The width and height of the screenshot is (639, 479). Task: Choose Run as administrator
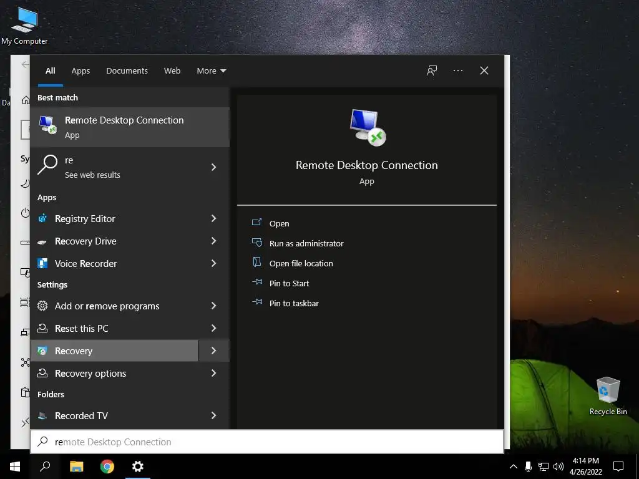(306, 243)
